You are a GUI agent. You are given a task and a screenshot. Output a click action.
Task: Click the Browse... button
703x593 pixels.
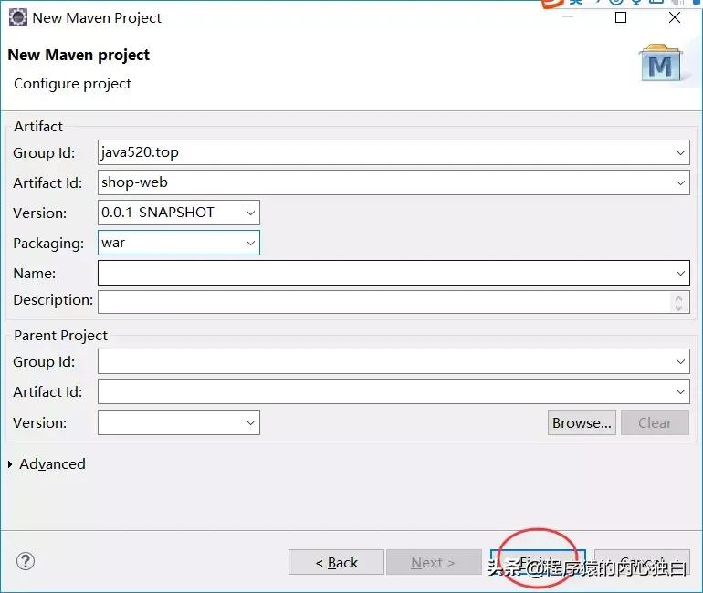point(582,422)
